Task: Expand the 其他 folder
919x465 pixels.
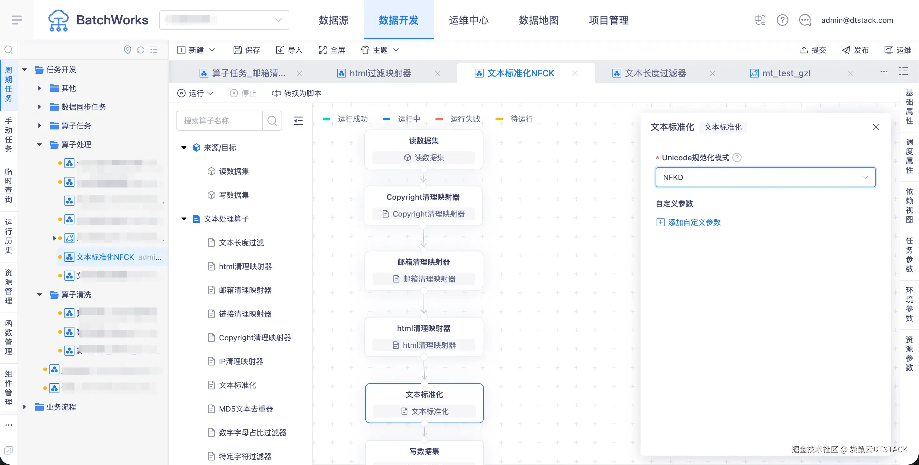Action: pos(40,88)
